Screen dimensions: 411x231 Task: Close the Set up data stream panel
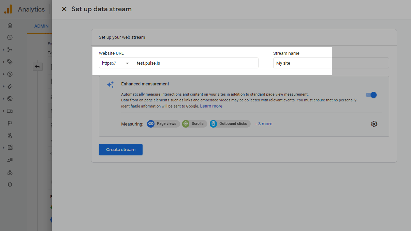pos(64,9)
